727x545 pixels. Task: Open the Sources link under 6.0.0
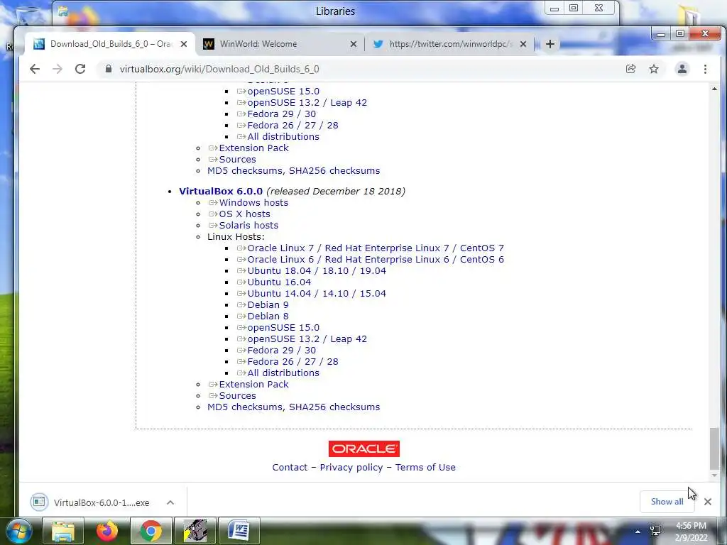tap(237, 396)
